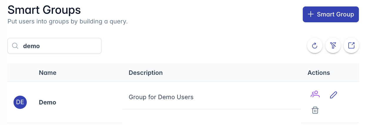Click the Description column header
The height and width of the screenshot is (125, 368).
[x=145, y=72]
